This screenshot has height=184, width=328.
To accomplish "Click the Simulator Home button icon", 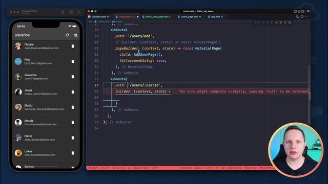I will tap(63, 12).
